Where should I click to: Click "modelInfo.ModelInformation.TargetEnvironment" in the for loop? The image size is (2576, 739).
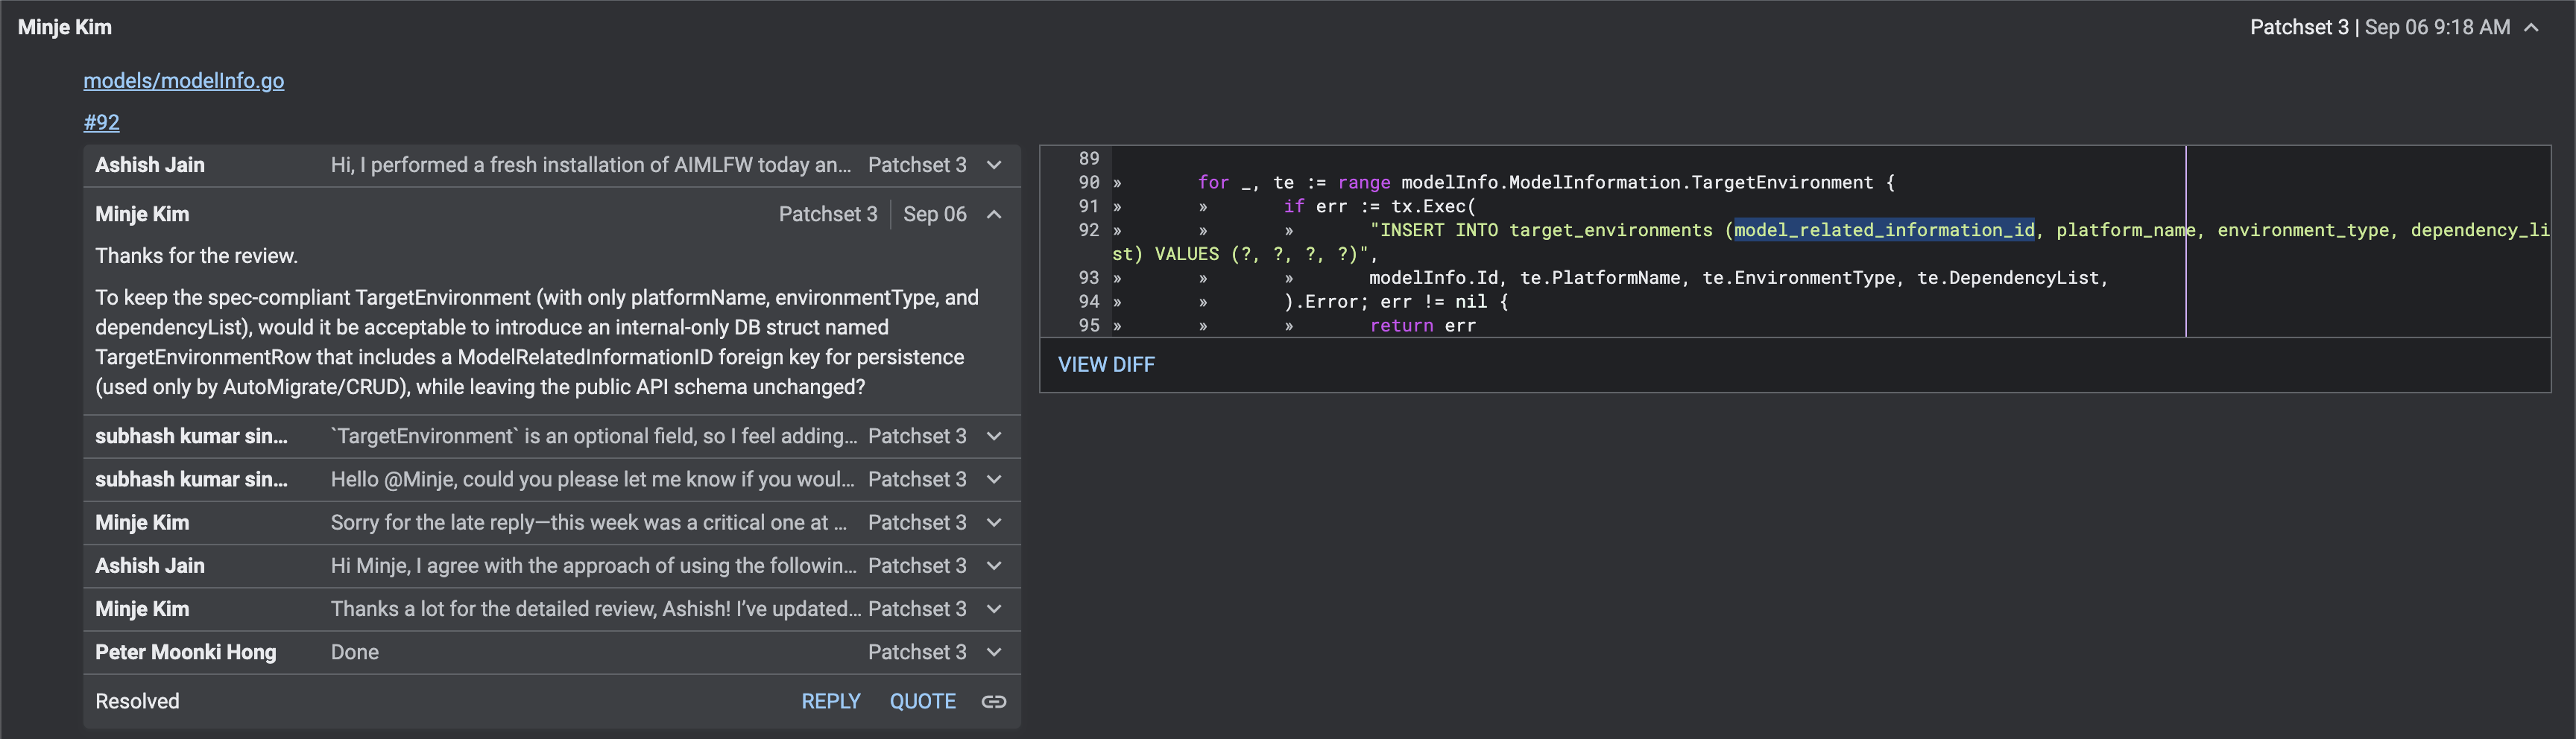tap(1637, 182)
